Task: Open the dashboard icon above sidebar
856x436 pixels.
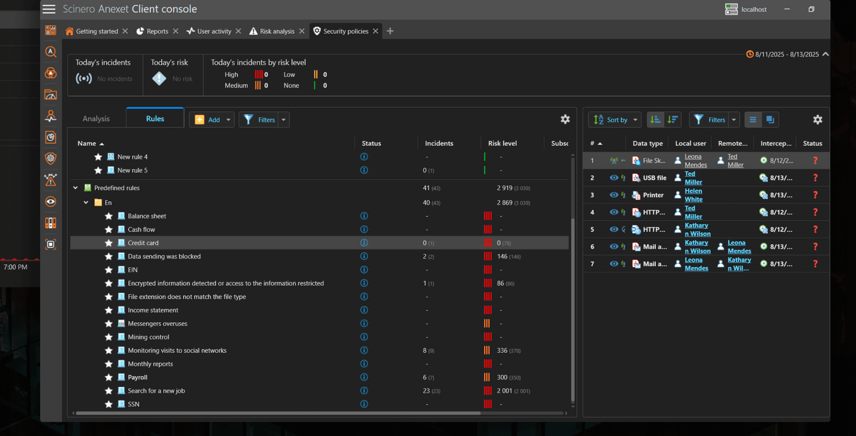Action: (x=51, y=30)
